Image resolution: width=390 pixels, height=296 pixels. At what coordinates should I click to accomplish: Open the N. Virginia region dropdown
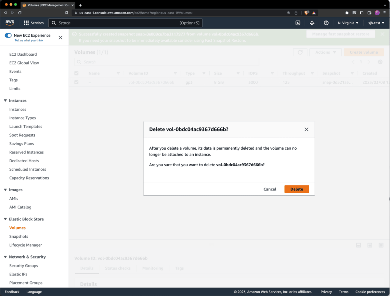[348, 23]
